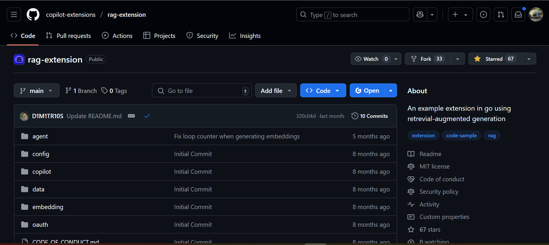Switch to the Pull requests tab
This screenshot has width=549, height=245.
[x=68, y=36]
